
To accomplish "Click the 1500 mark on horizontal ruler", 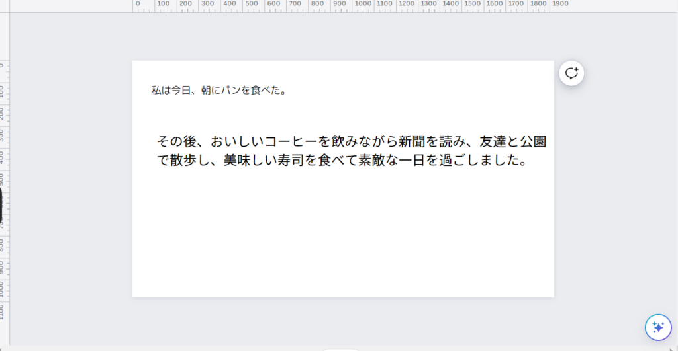I will click(x=472, y=4).
